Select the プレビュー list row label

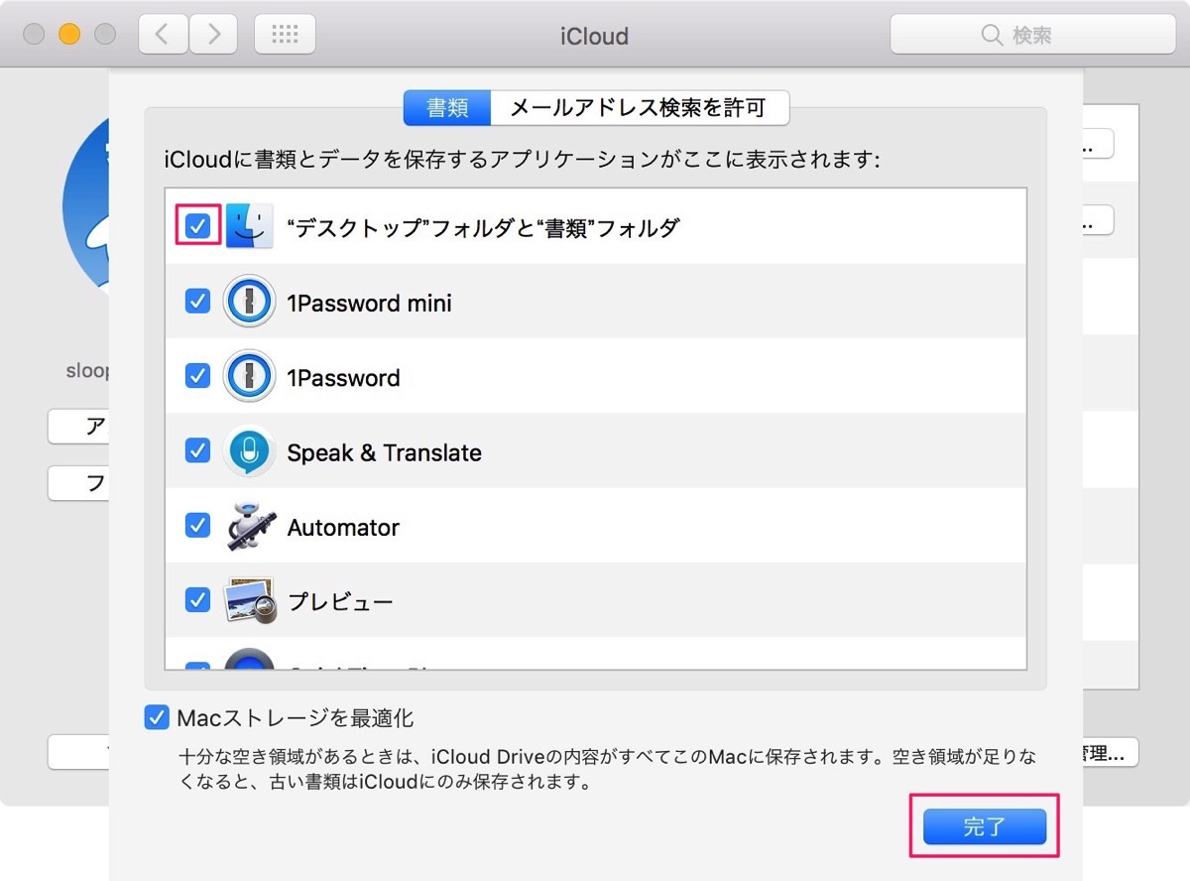point(340,601)
